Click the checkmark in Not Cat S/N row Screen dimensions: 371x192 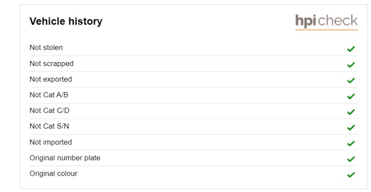coord(351,128)
